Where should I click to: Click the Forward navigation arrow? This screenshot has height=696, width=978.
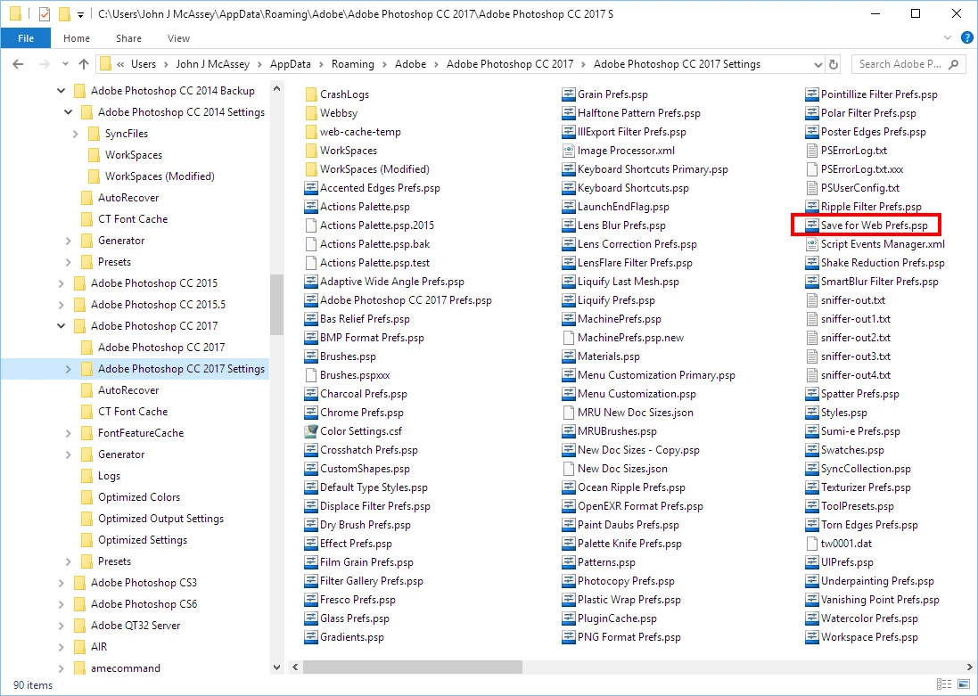(44, 64)
